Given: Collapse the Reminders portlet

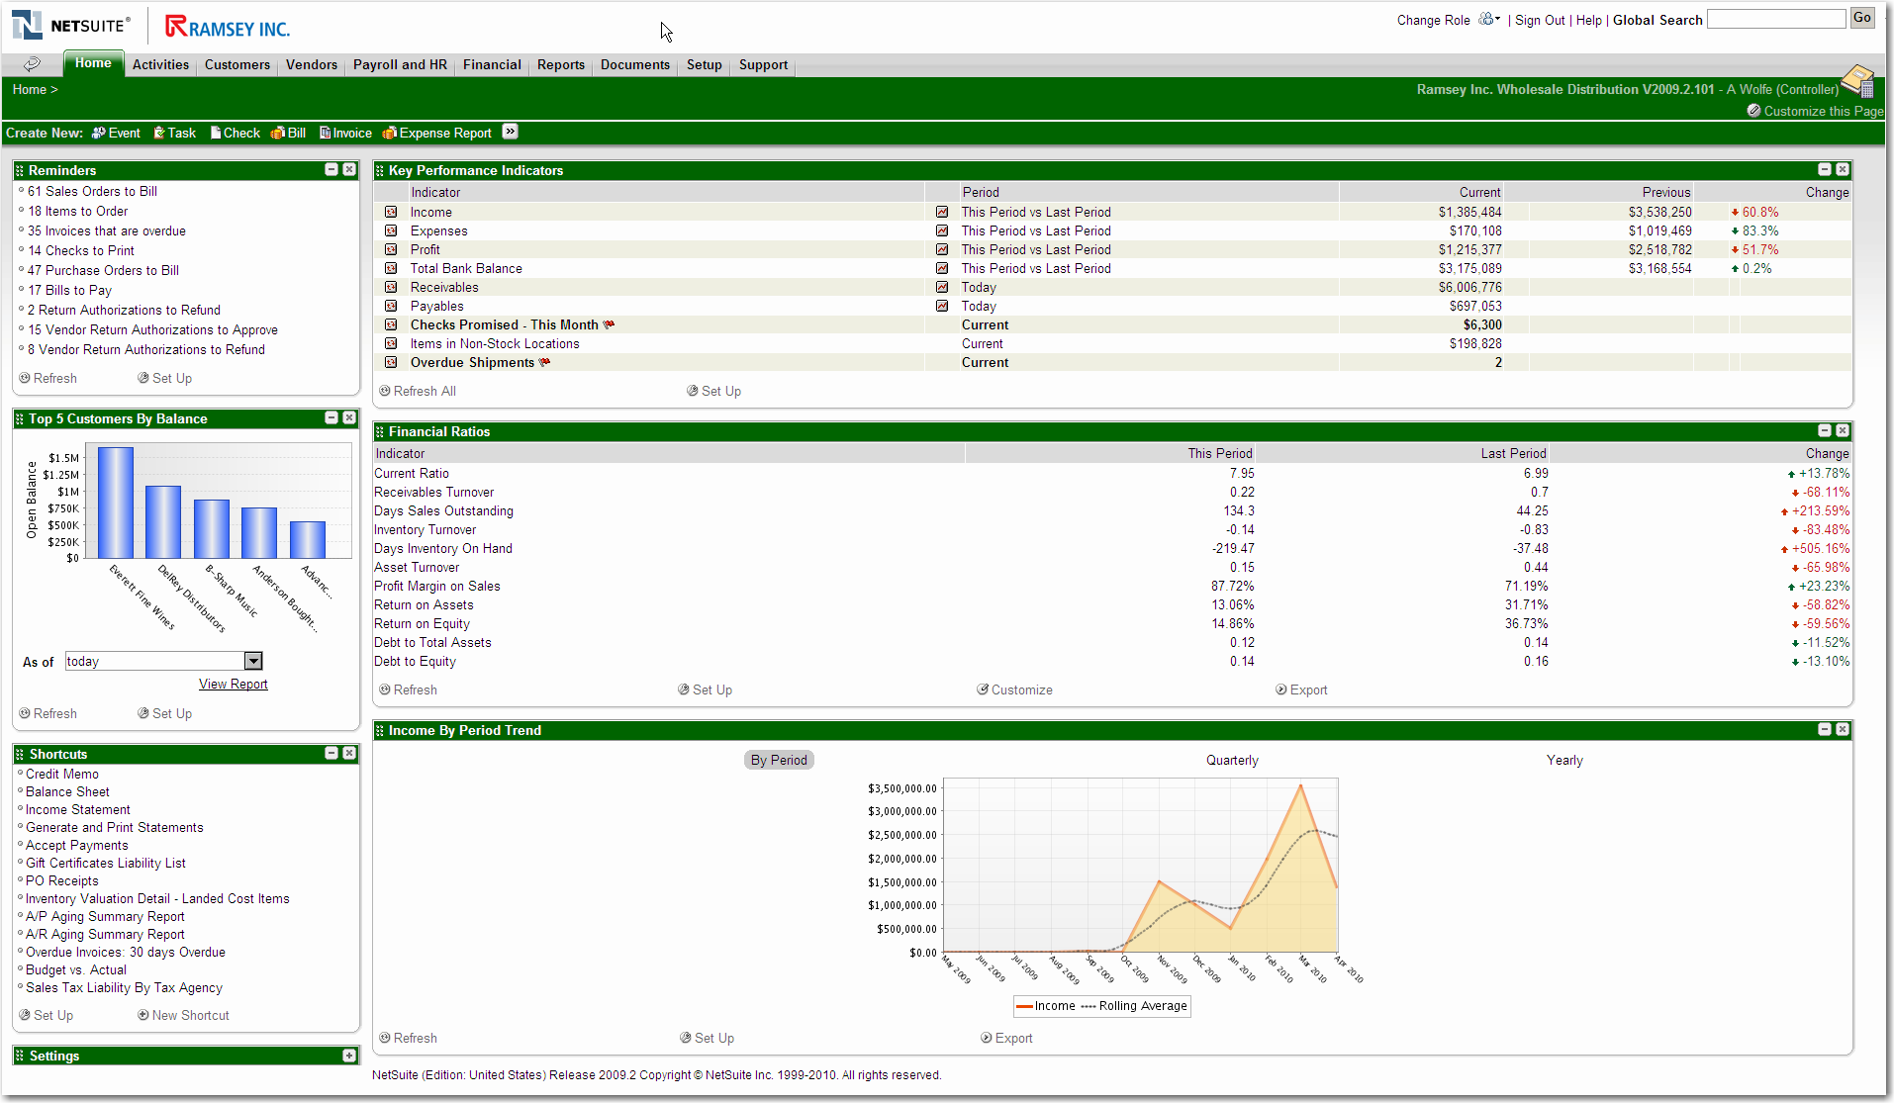Looking at the screenshot, I should pos(331,170).
